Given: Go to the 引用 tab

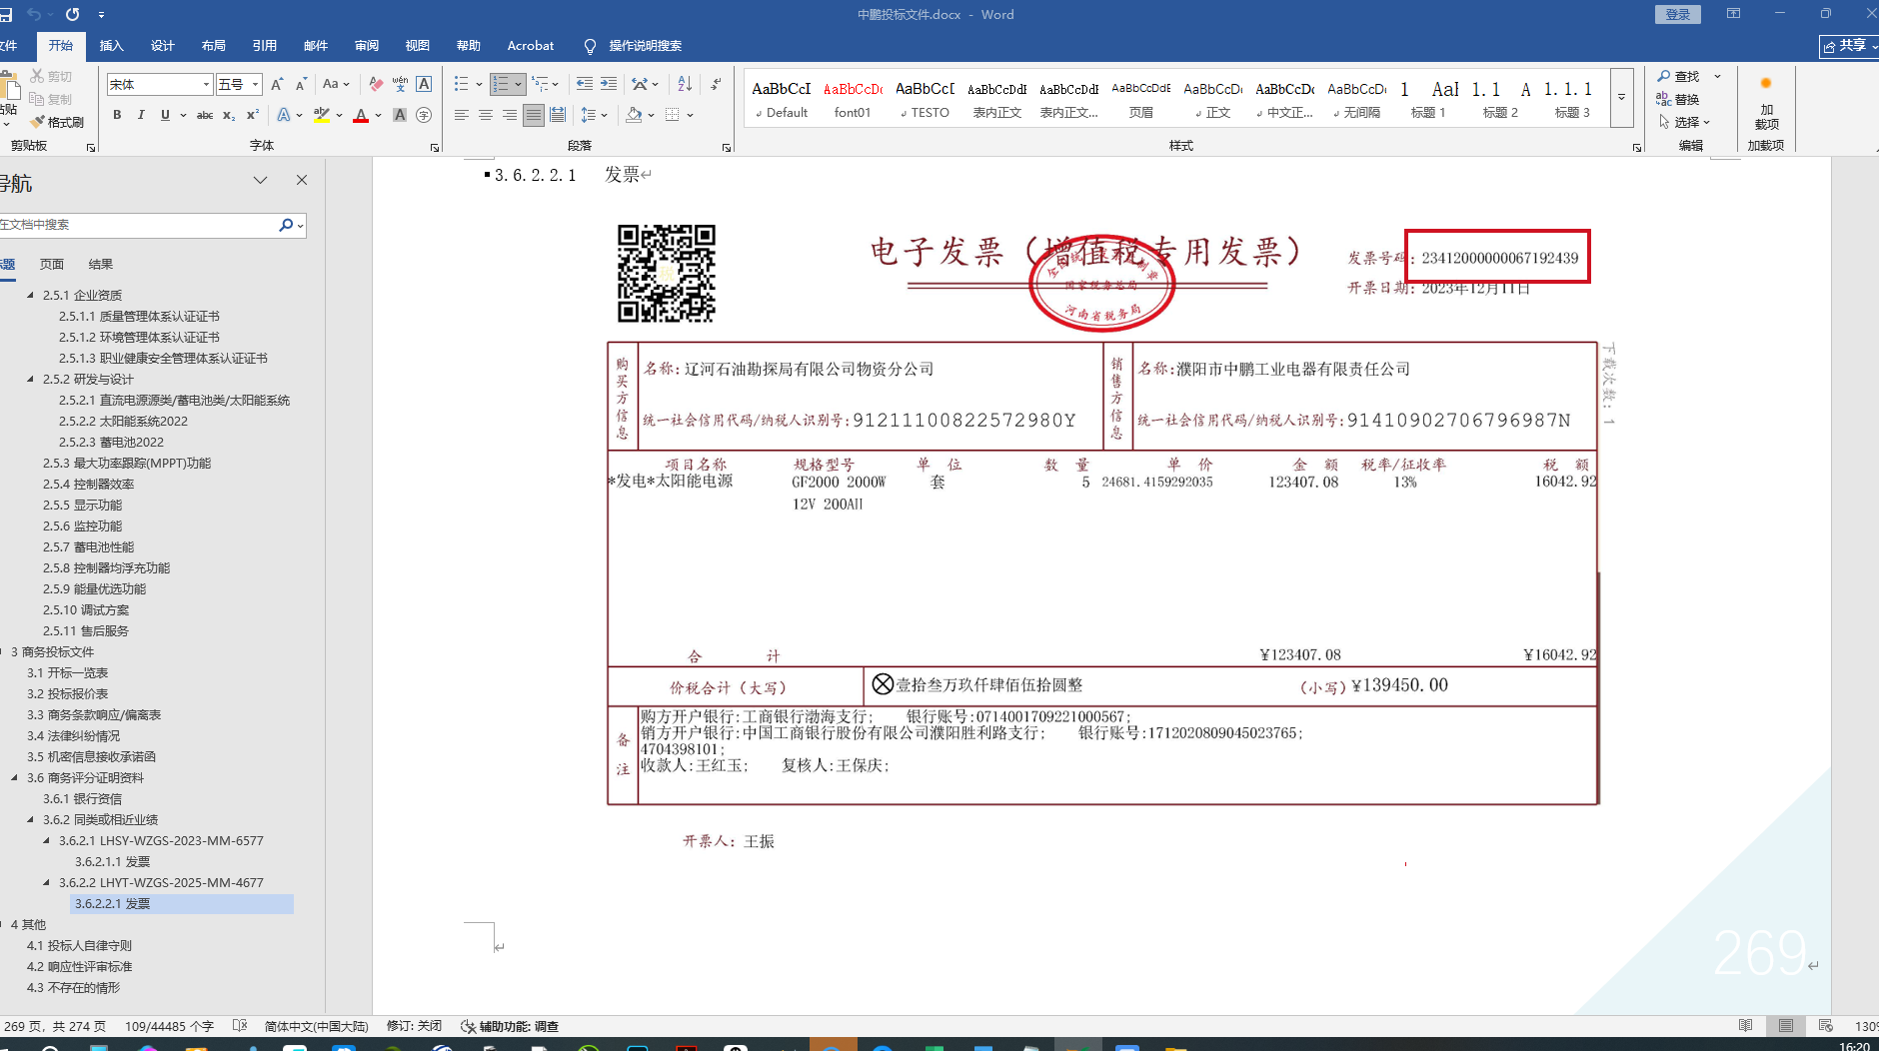Looking at the screenshot, I should click(265, 46).
